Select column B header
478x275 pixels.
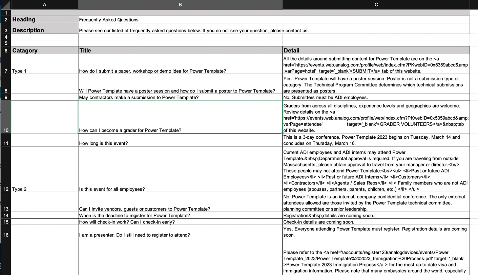(x=180, y=4)
